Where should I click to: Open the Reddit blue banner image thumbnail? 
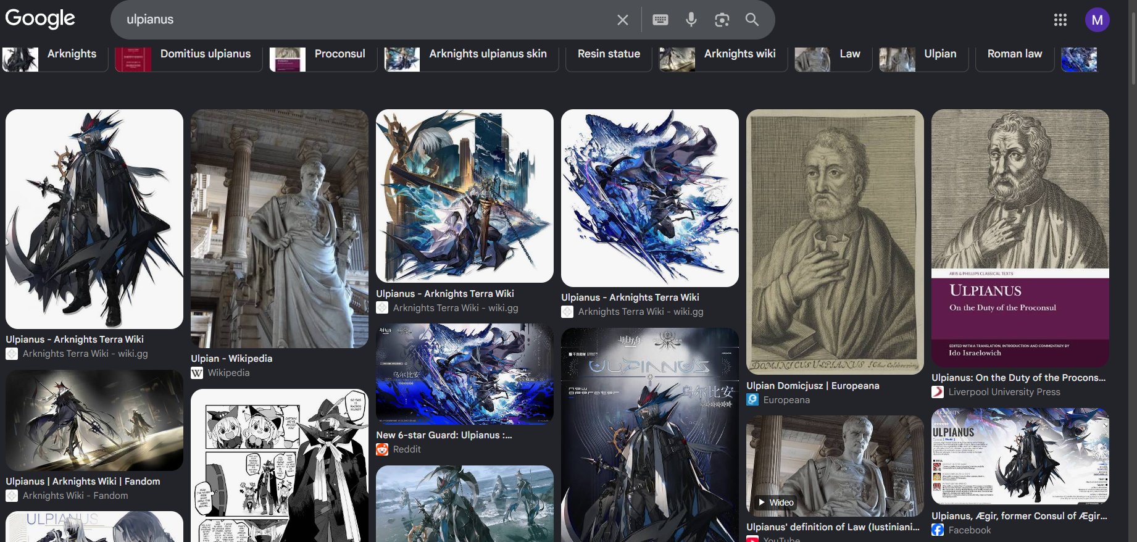coord(465,374)
